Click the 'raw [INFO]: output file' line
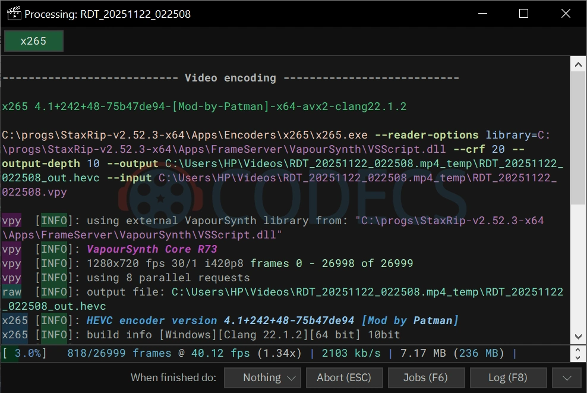The height and width of the screenshot is (393, 587). tap(282, 299)
